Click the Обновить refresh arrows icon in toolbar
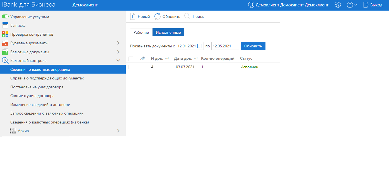Screen dimensions: 389x177 (x=158, y=16)
